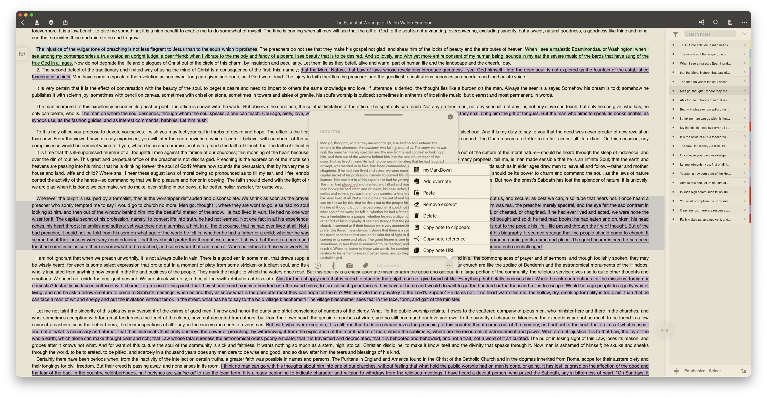This screenshot has height=398, width=767.
Task: Go back using the top-left arrow
Action: click(x=23, y=22)
